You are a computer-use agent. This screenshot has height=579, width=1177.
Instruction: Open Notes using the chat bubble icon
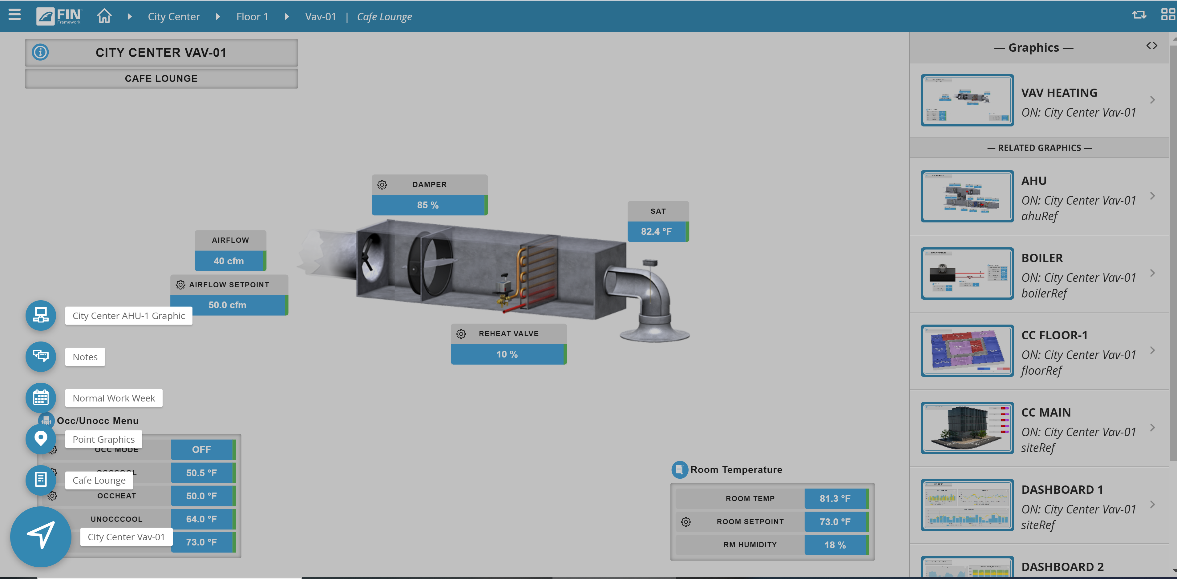(41, 357)
